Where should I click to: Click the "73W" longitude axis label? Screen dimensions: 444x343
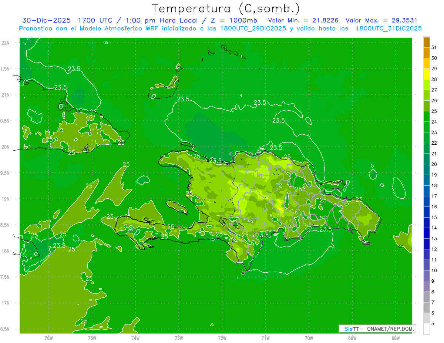179,338
